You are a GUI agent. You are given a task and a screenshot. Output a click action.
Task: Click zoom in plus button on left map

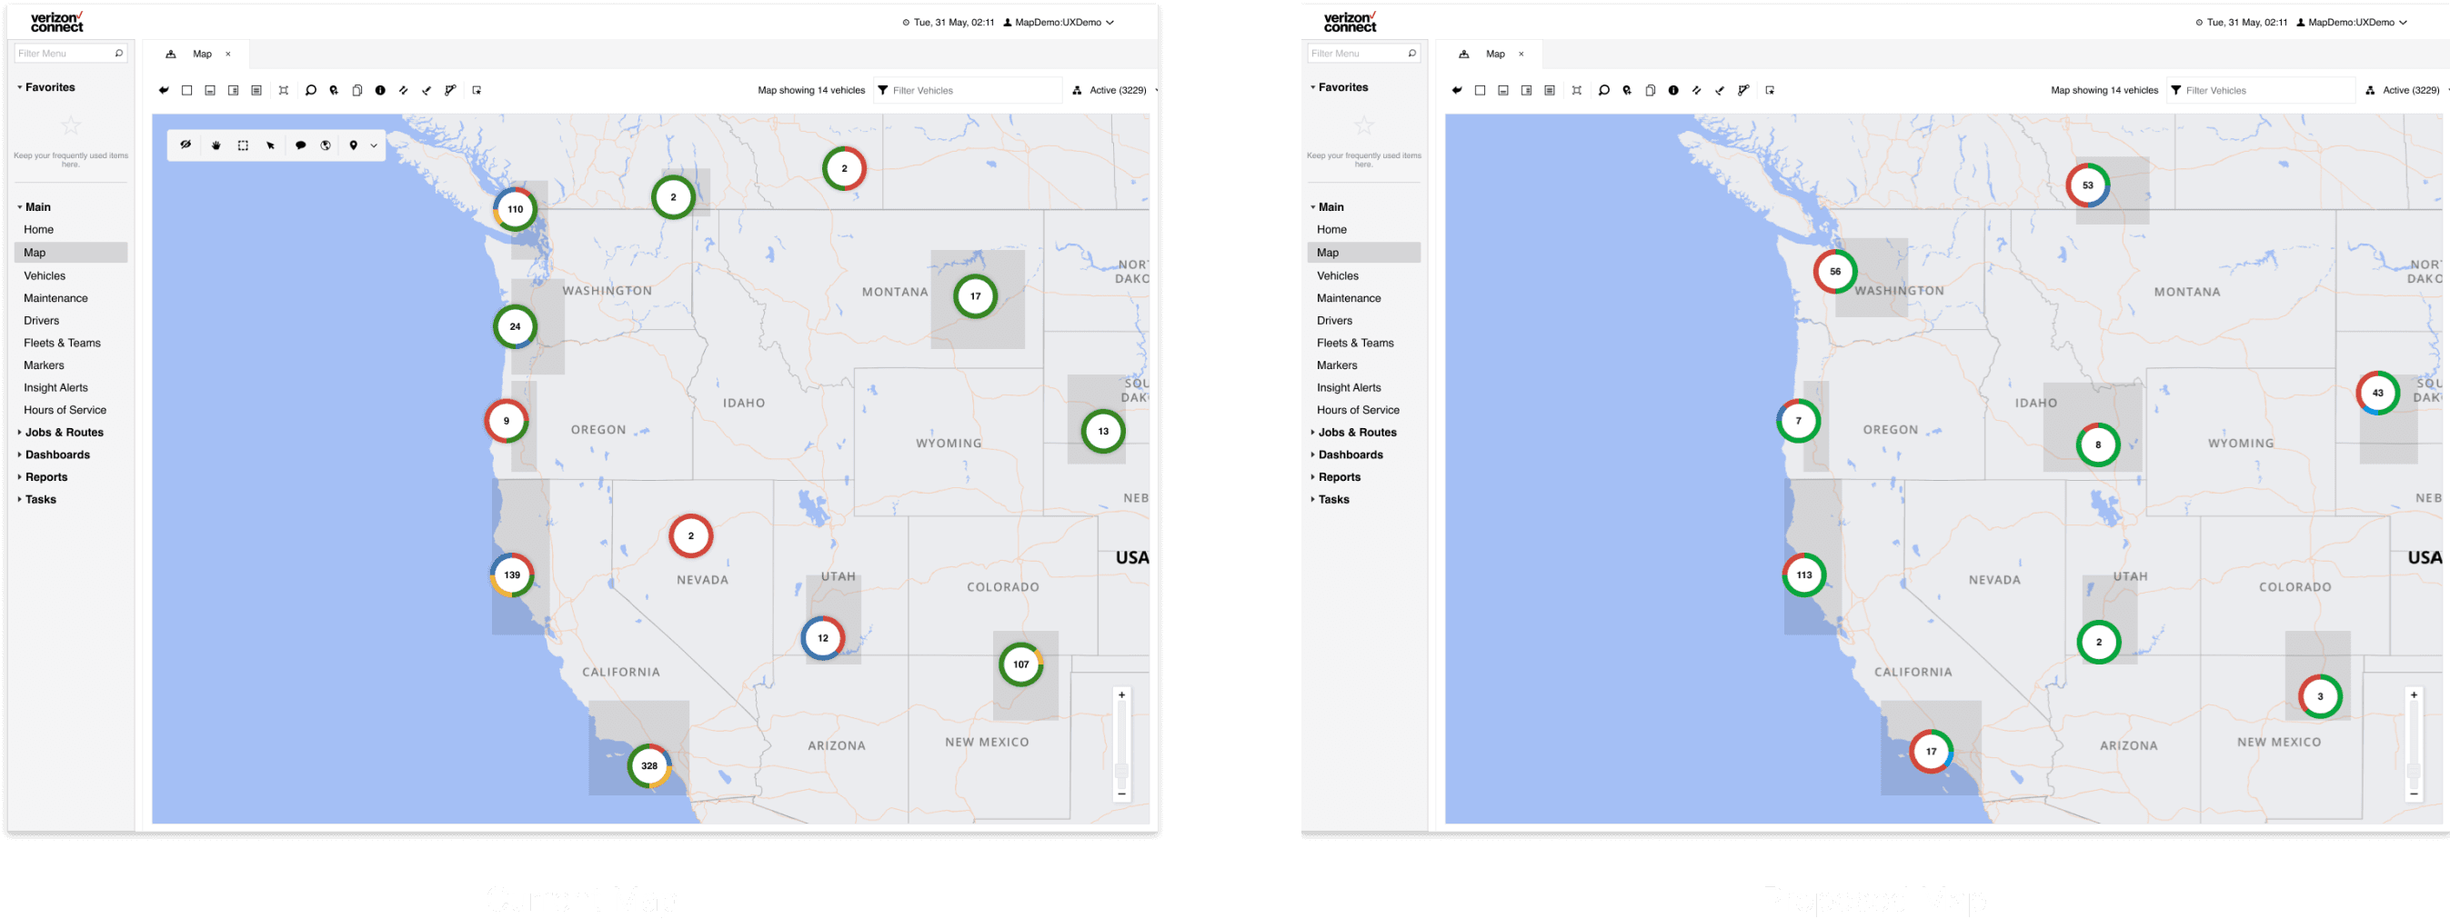[1122, 695]
